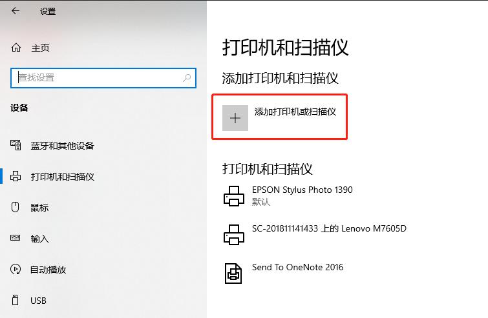Viewport: 488px width, 318px height.
Task: Select 打印机和扫描仪 in the sidebar
Action: click(x=62, y=177)
